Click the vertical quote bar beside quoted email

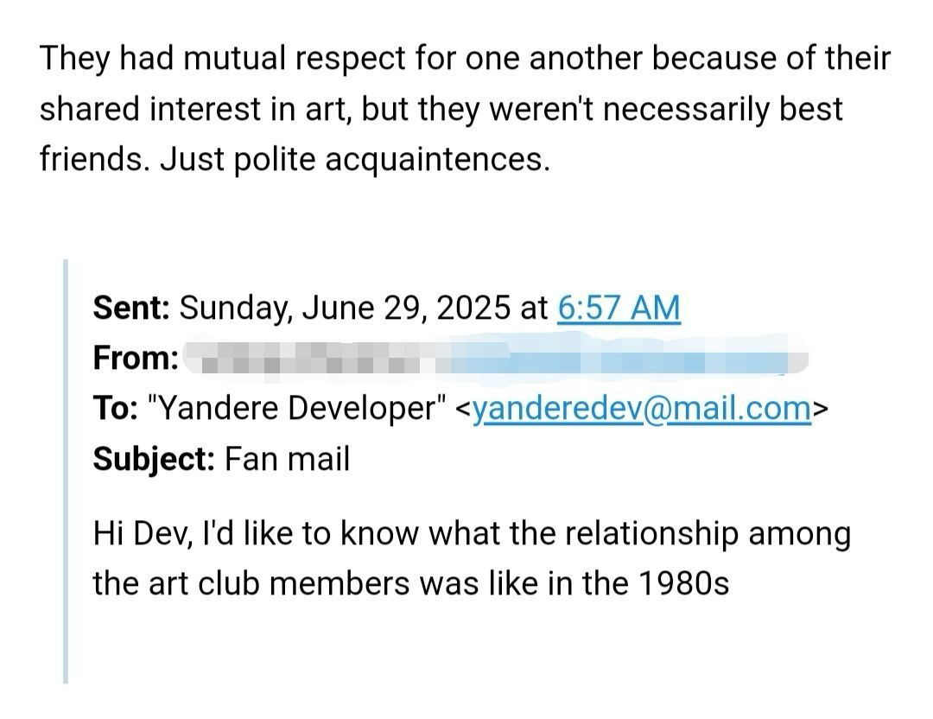coord(66,471)
